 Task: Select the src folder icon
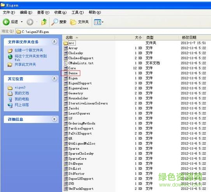(x=65, y=43)
